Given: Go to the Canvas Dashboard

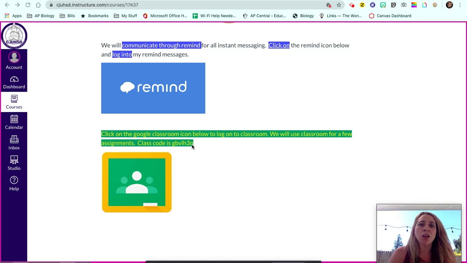Looking at the screenshot, I should [x=14, y=83].
